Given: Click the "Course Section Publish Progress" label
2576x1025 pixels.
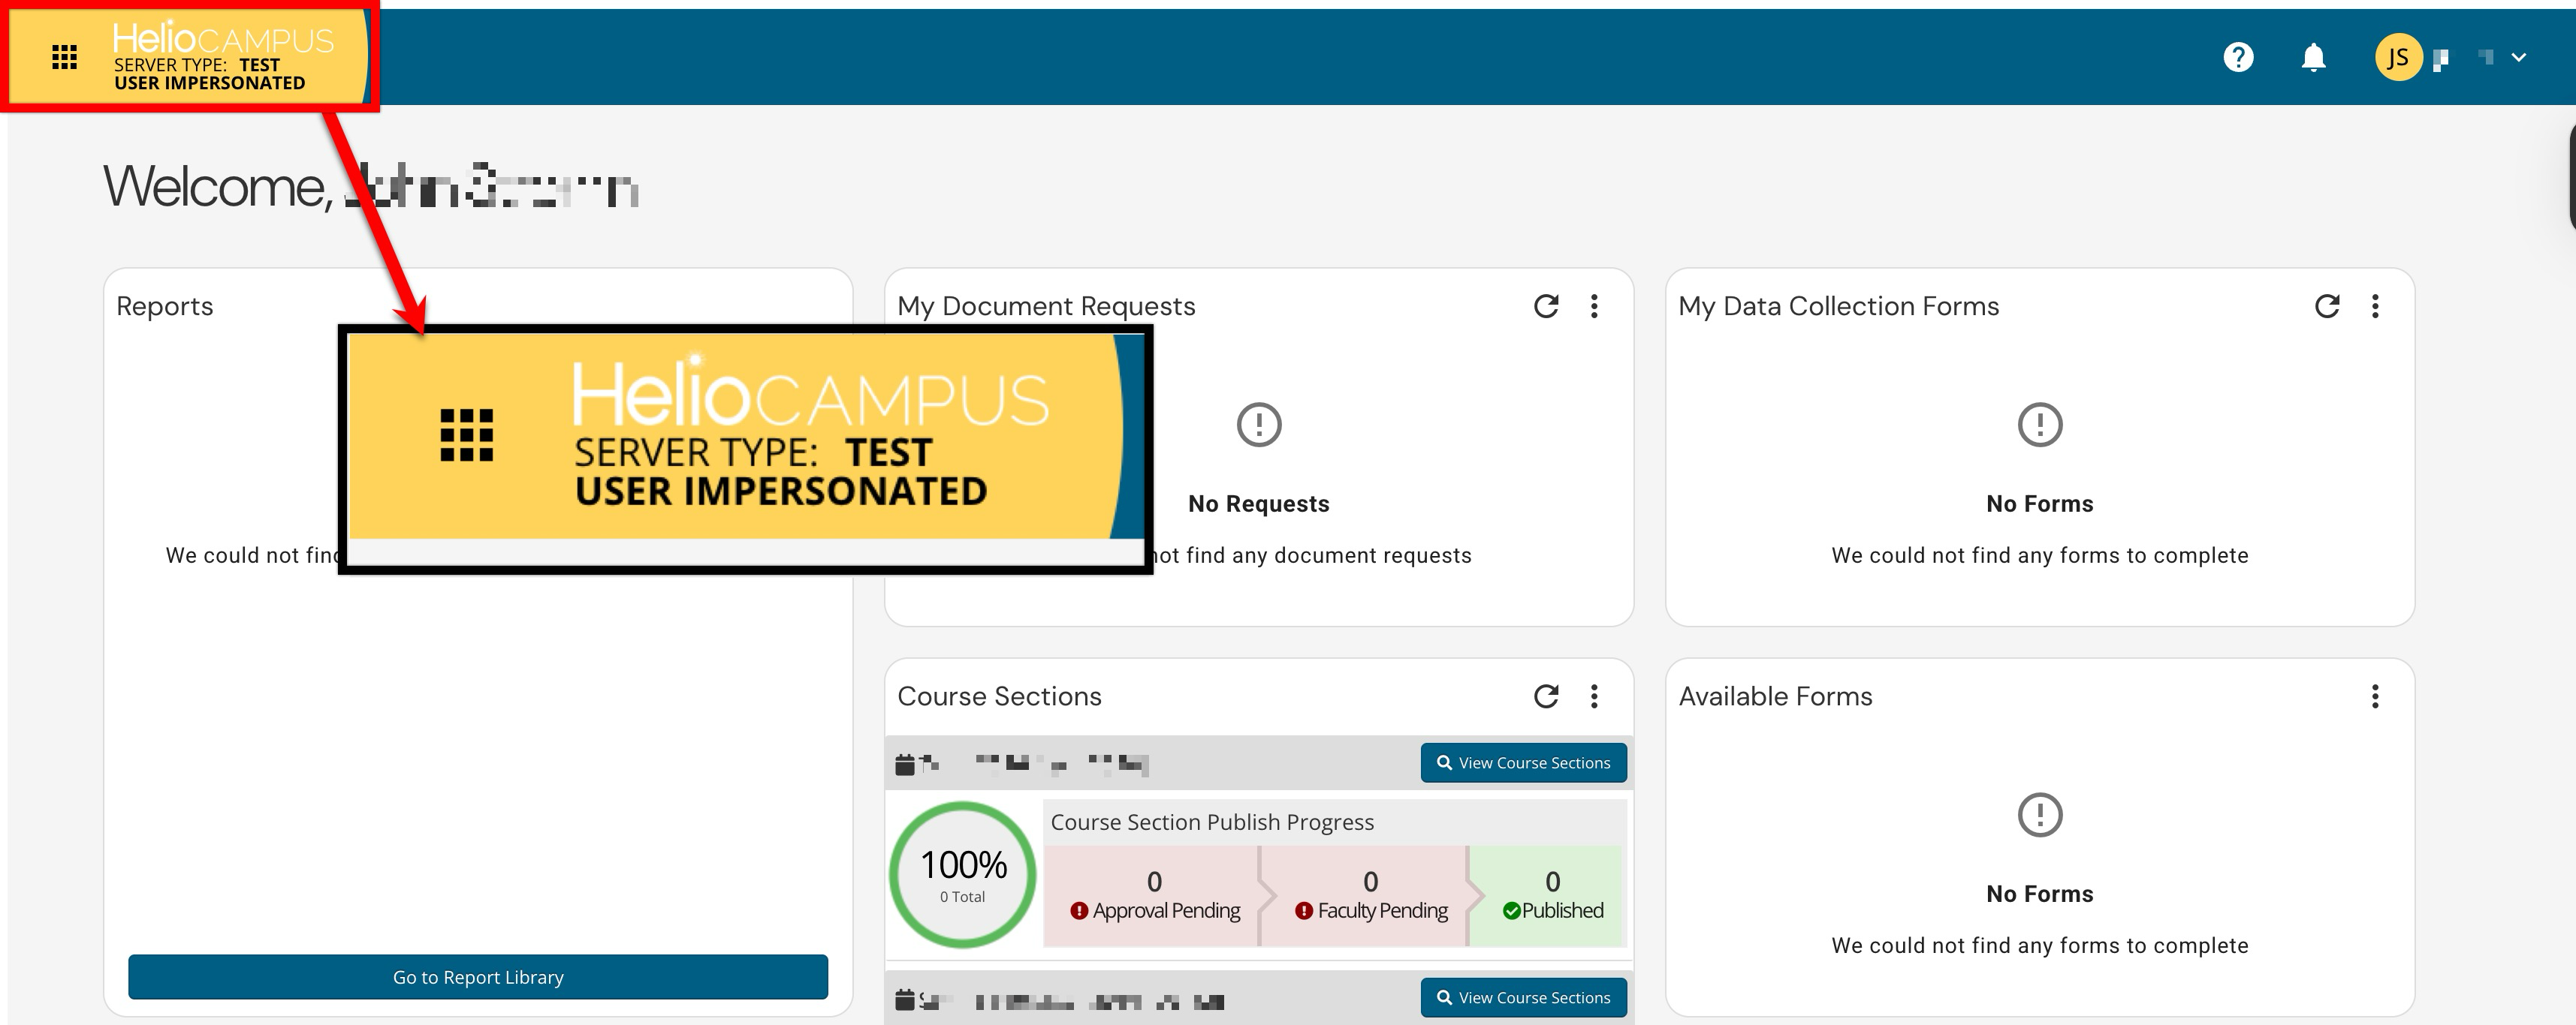Looking at the screenshot, I should tap(1212, 822).
